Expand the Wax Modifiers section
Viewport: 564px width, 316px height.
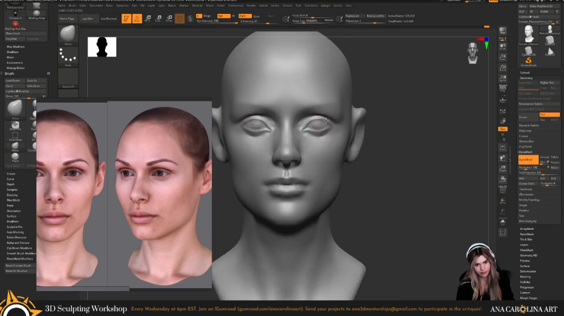click(15, 47)
